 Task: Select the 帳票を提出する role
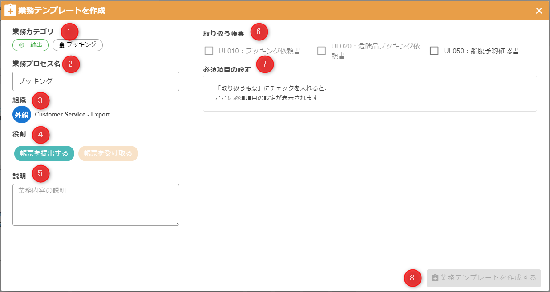point(44,153)
